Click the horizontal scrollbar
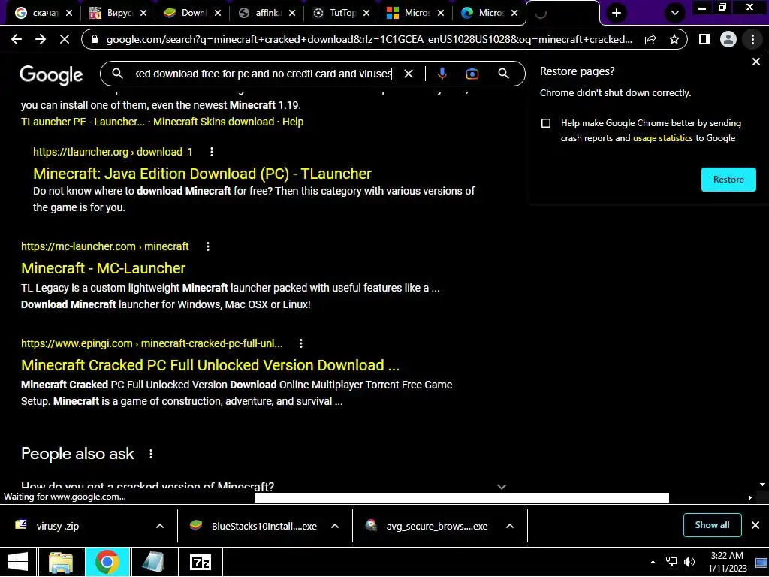This screenshot has width=769, height=577. [x=462, y=497]
